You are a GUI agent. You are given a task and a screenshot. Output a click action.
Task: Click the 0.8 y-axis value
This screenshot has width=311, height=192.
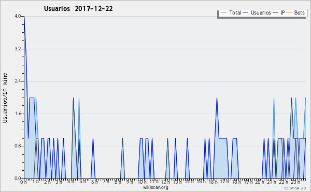(x=18, y=146)
